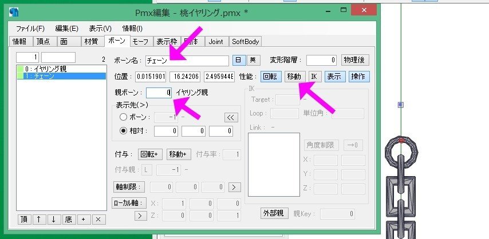The height and width of the screenshot is (239, 489).
Task: Click the 外部親 button
Action: 274,213
